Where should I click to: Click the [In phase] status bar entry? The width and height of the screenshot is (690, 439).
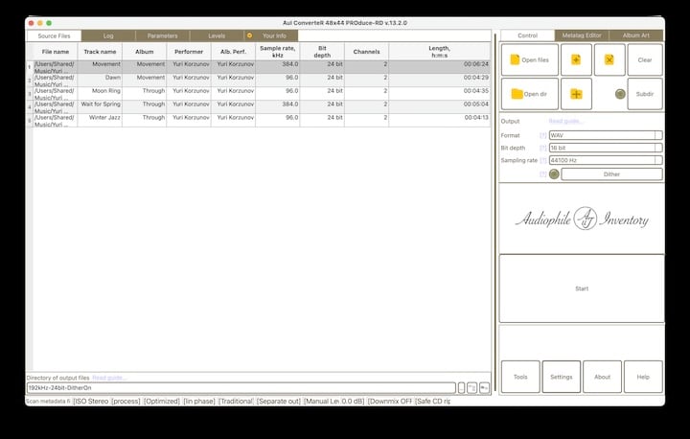click(x=199, y=401)
